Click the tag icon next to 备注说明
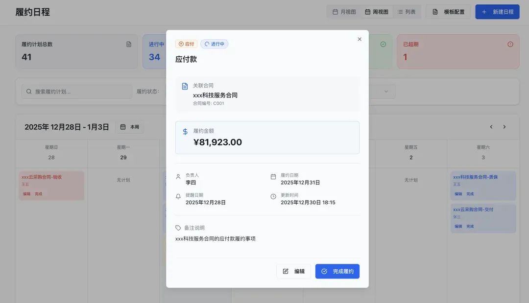 click(x=178, y=228)
